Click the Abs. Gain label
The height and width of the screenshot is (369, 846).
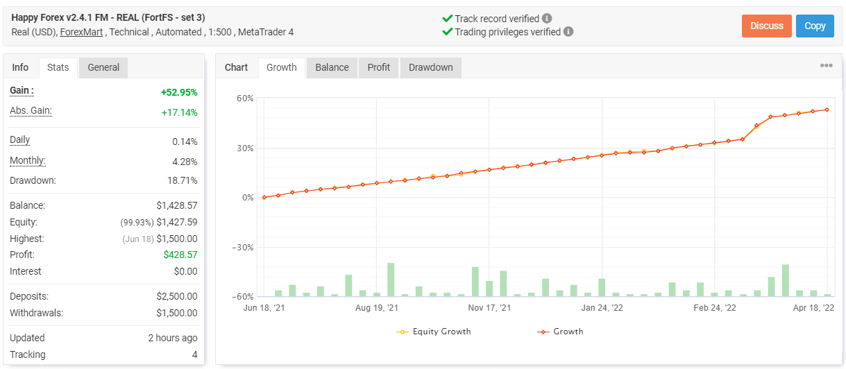pyautogui.click(x=31, y=111)
